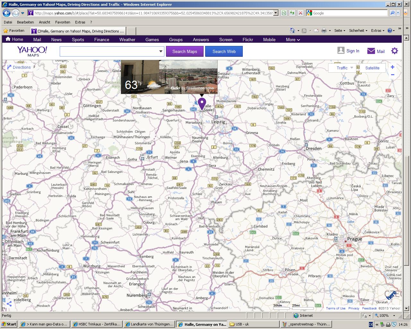411x329 pixels.
Task: Switch map to Satellite view
Action: [x=372, y=68]
